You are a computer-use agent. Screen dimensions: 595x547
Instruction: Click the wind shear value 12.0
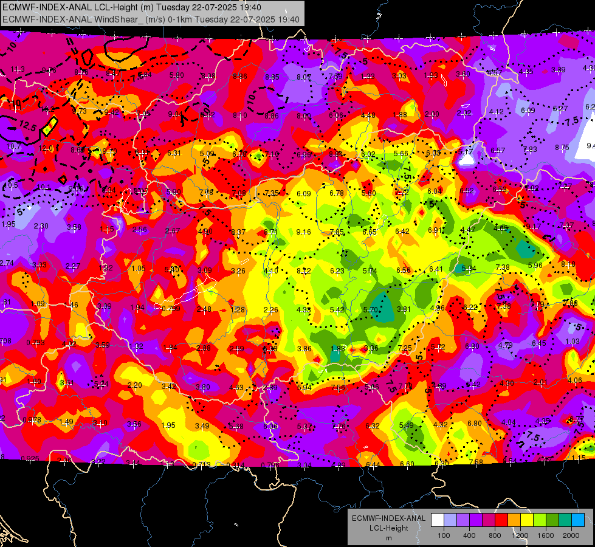tap(46, 148)
